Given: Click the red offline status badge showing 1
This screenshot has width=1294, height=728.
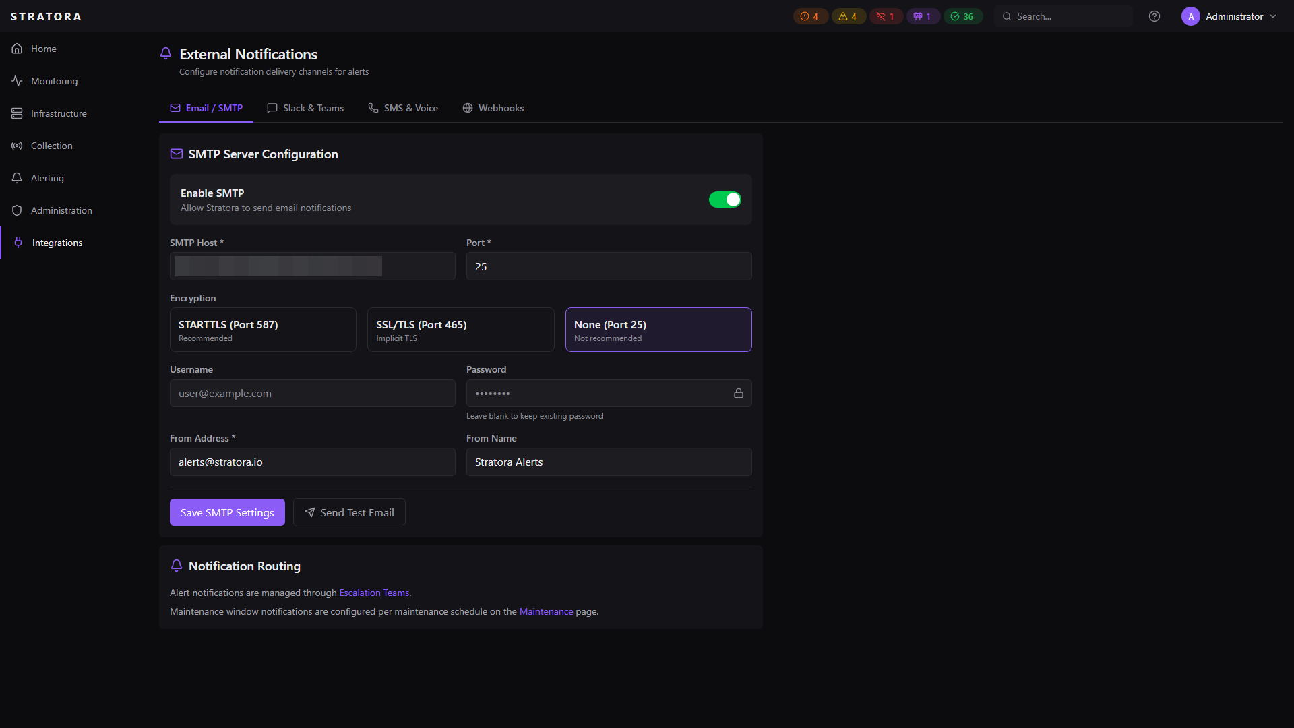Looking at the screenshot, I should [x=886, y=16].
